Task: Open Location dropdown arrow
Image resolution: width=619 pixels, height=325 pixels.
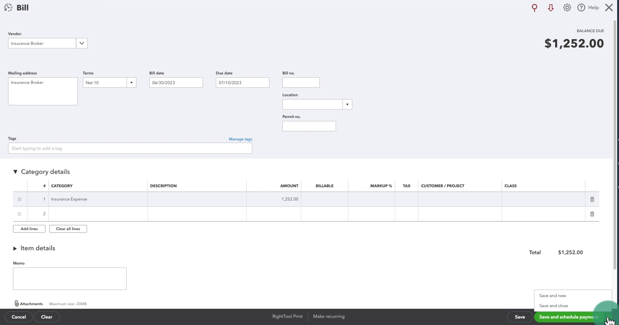Action: pyautogui.click(x=347, y=104)
